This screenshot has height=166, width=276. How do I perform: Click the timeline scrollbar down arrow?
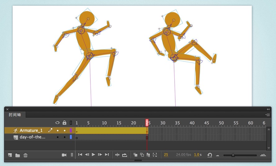269,148
